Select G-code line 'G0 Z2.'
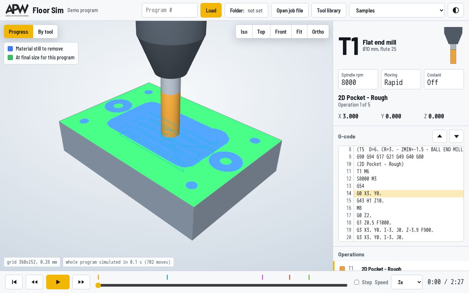 click(401, 215)
